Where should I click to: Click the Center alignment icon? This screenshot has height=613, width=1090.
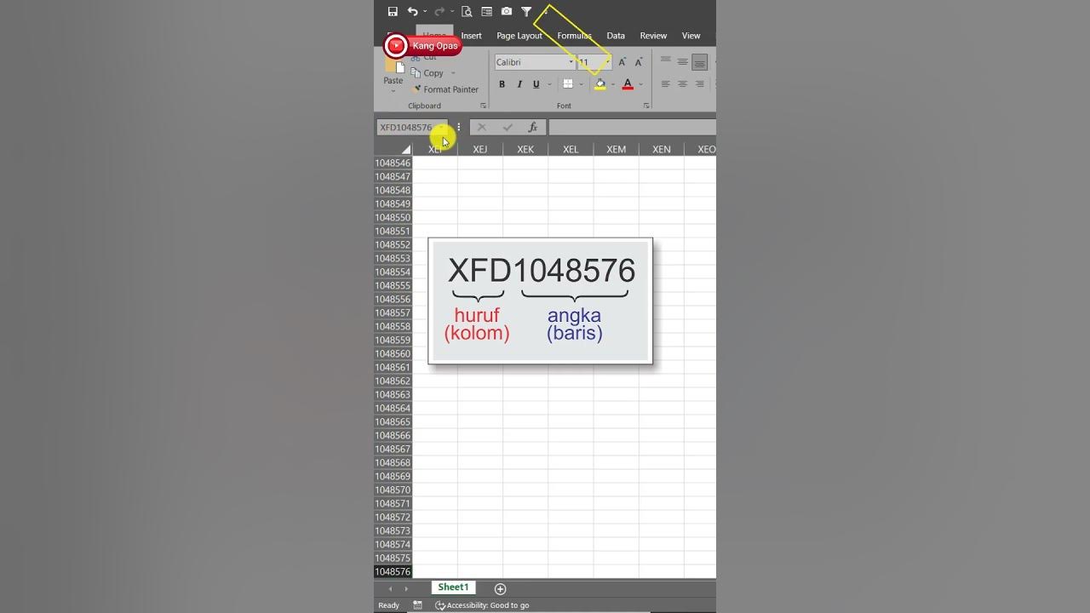[683, 84]
